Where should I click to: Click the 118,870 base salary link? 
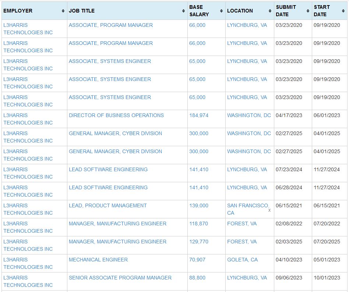click(x=198, y=224)
